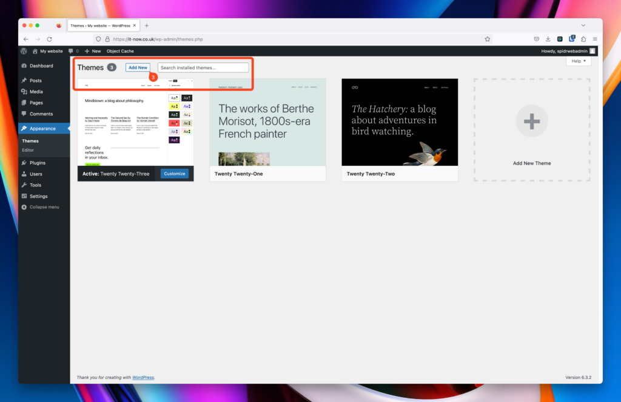Screen dimensions: 621x402
Task: Open Firefox hamburger application menu
Action: (595, 39)
